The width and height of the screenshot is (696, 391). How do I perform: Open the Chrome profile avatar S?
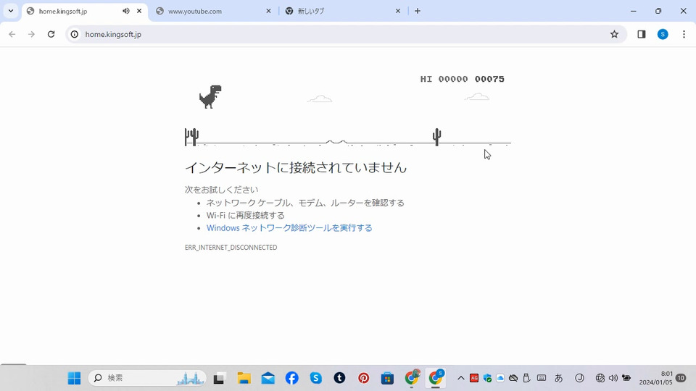tap(663, 34)
